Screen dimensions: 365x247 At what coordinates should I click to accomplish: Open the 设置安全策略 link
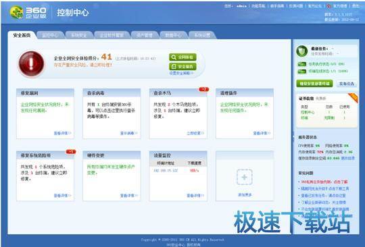(181, 73)
